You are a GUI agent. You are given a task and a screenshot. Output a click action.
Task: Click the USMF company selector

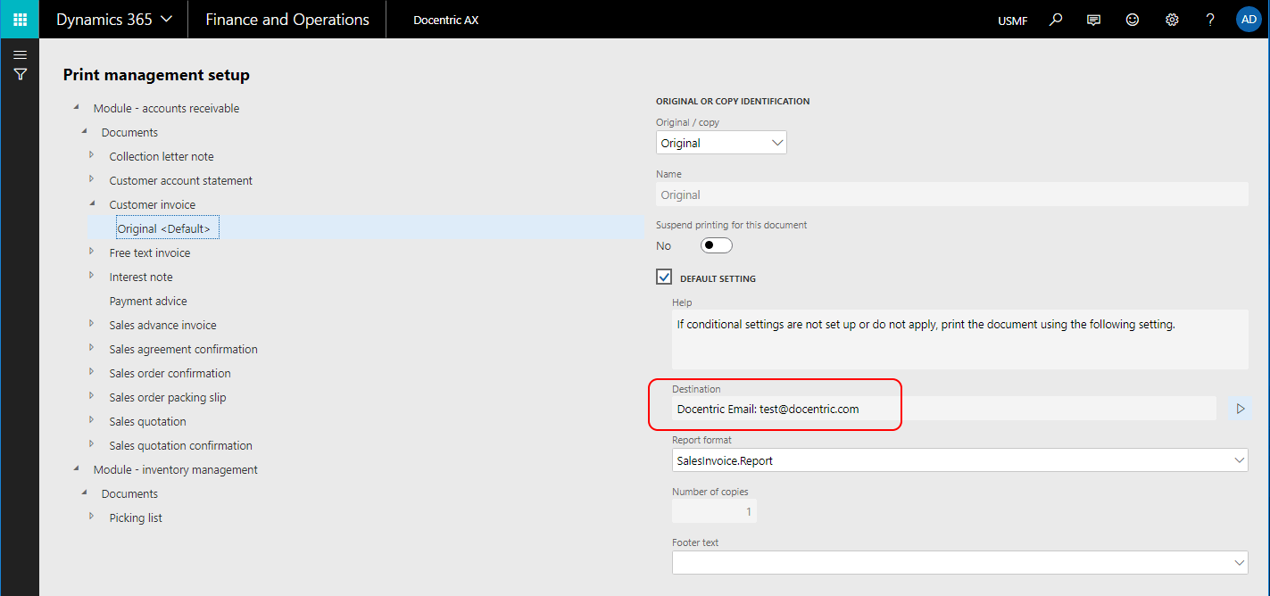coord(1012,20)
